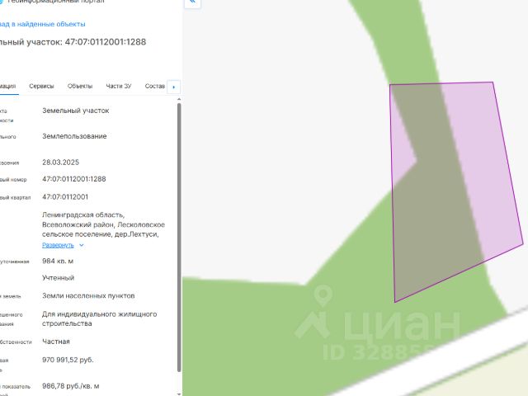Click the info panel vertical scrollbar thumb
Screen dimensions: 528x396
tap(179, 238)
